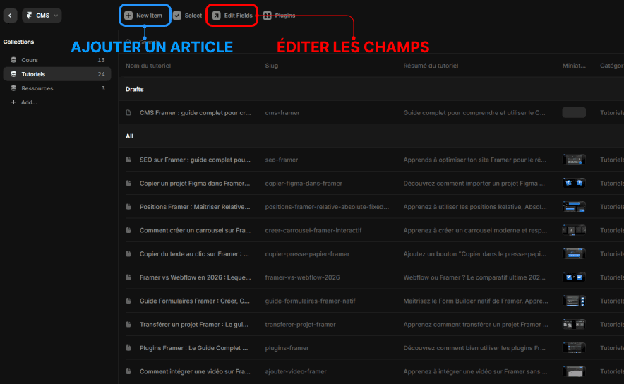This screenshot has width=624, height=384.
Task: Sort by the Nom du tutoriel column header
Action: pos(148,66)
